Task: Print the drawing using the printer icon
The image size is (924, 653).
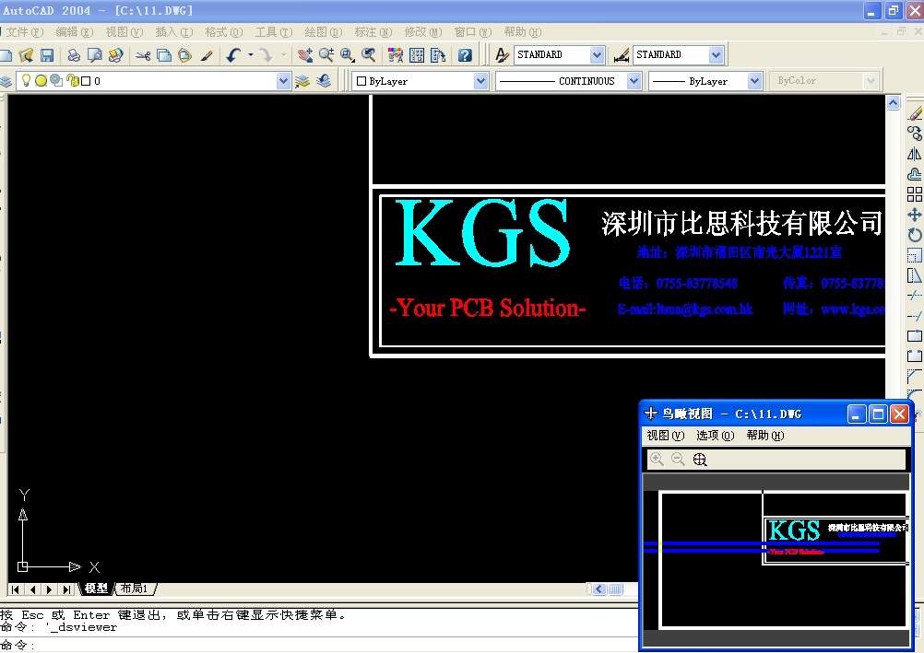Action: [74, 55]
